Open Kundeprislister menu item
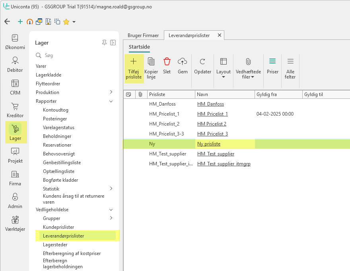 58,227
